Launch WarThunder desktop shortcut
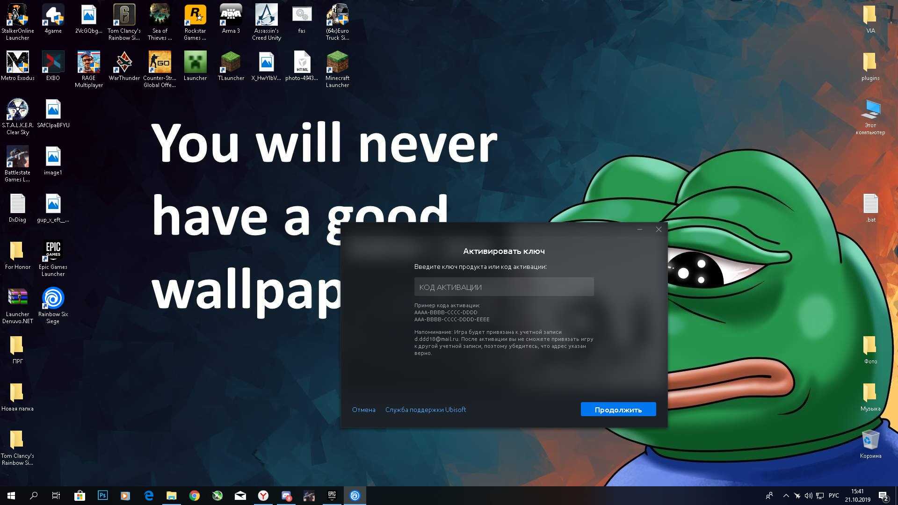898x505 pixels. [x=124, y=66]
